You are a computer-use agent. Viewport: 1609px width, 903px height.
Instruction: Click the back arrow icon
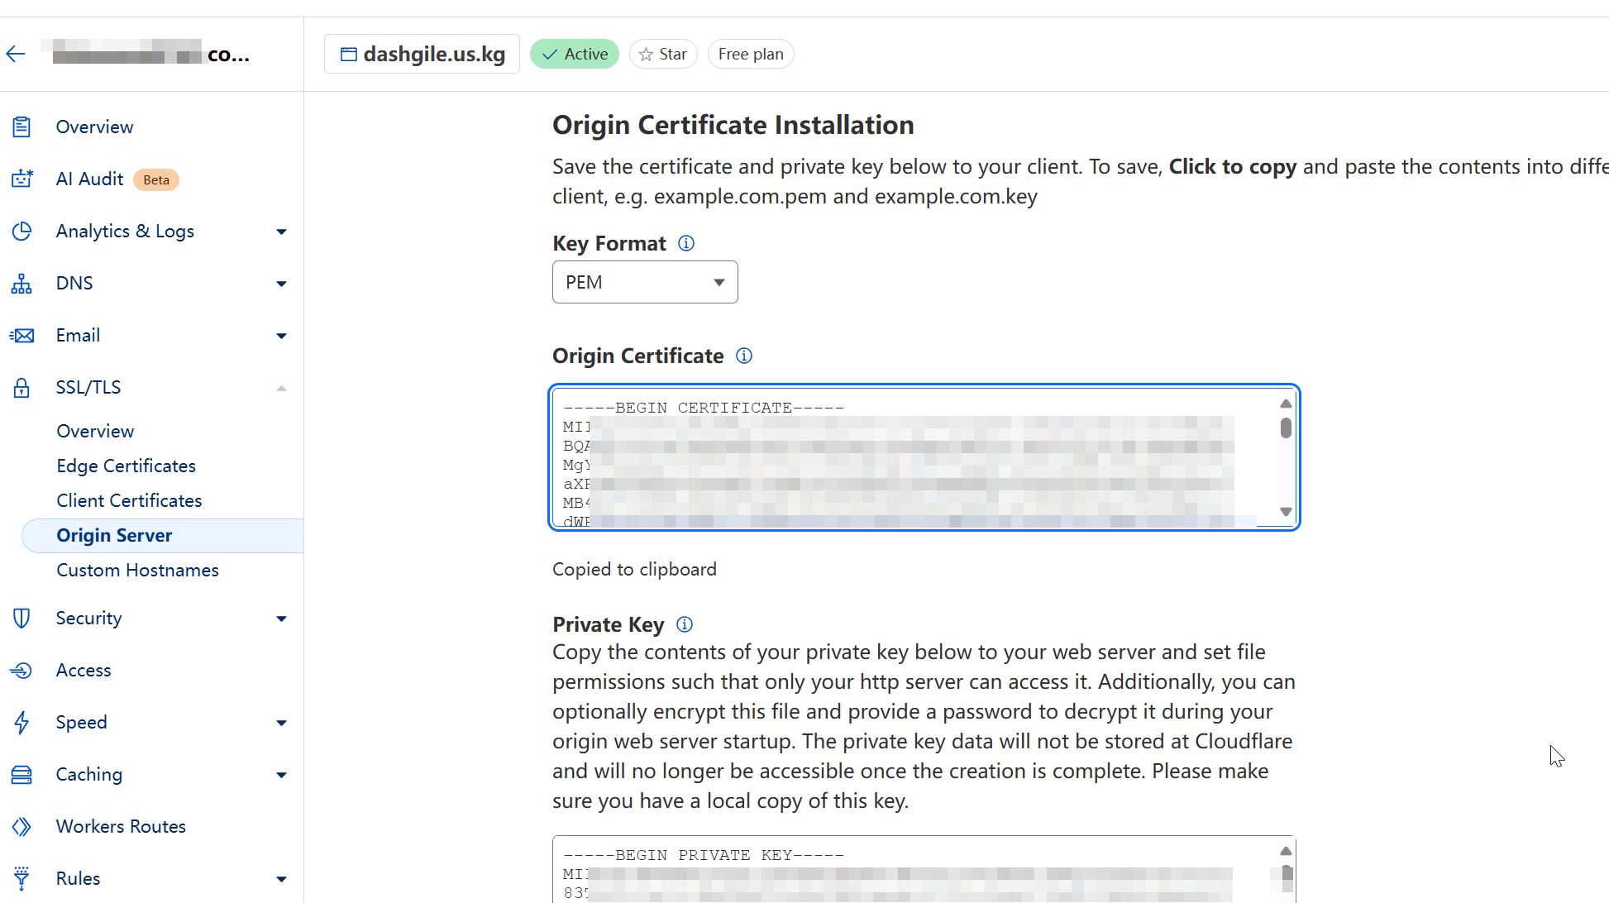pyautogui.click(x=16, y=55)
